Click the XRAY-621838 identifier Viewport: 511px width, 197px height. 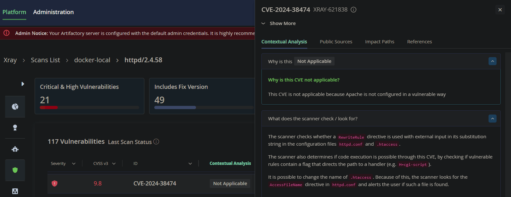(x=330, y=10)
